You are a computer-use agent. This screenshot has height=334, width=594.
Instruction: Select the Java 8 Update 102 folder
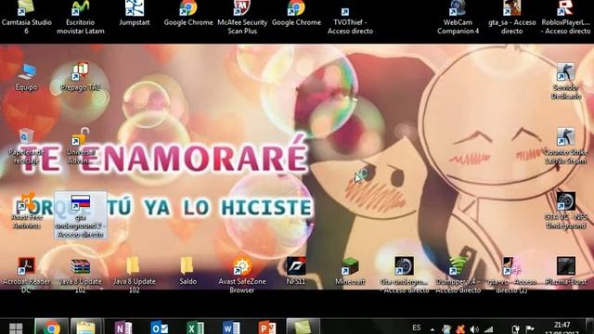[134, 276]
